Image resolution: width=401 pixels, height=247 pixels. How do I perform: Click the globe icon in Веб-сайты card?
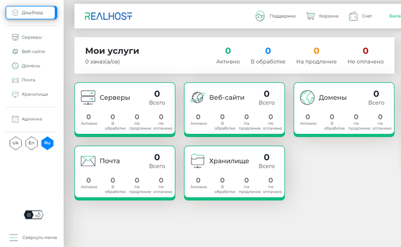point(198,98)
